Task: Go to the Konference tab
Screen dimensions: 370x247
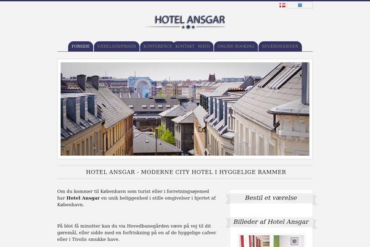Action: [157, 46]
